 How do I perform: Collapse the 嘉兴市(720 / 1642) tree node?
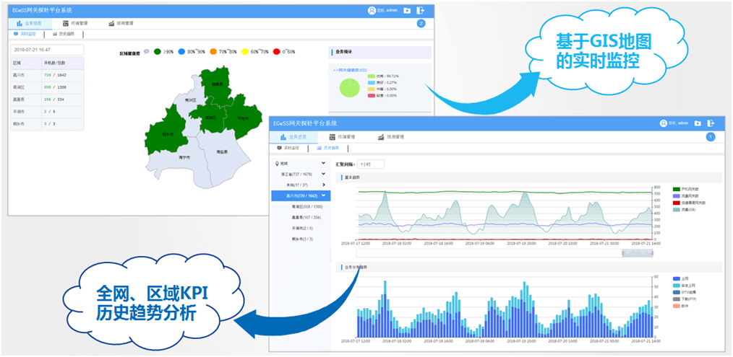(x=325, y=195)
